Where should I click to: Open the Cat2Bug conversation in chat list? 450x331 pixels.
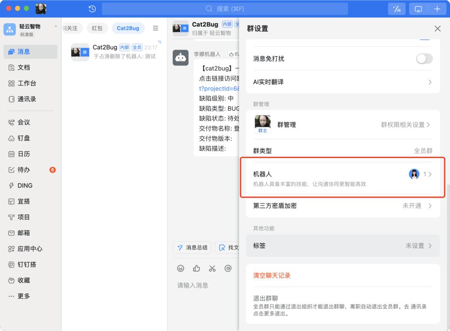[115, 52]
